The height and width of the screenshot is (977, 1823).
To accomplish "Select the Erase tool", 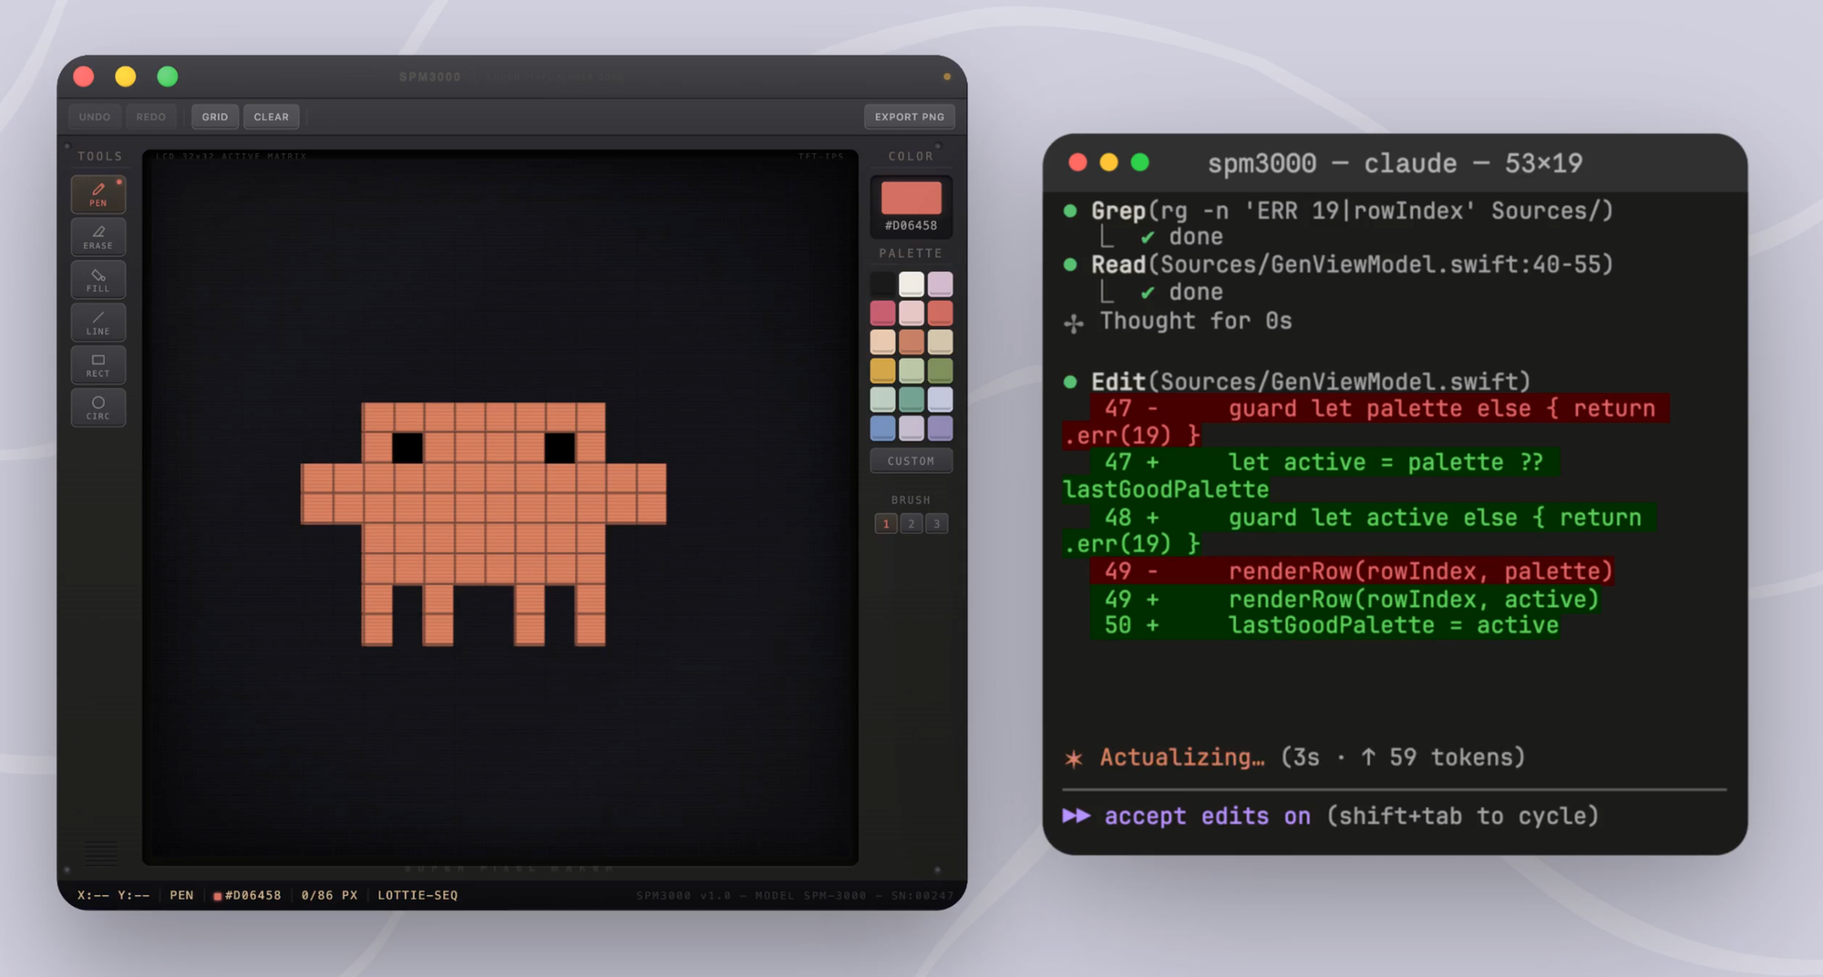I will coord(98,237).
